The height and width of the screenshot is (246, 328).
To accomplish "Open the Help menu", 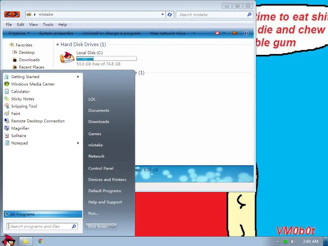I will click(x=62, y=24).
